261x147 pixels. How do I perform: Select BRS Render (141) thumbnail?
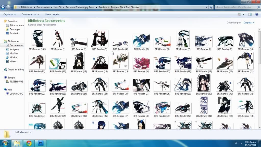(x=37, y=38)
